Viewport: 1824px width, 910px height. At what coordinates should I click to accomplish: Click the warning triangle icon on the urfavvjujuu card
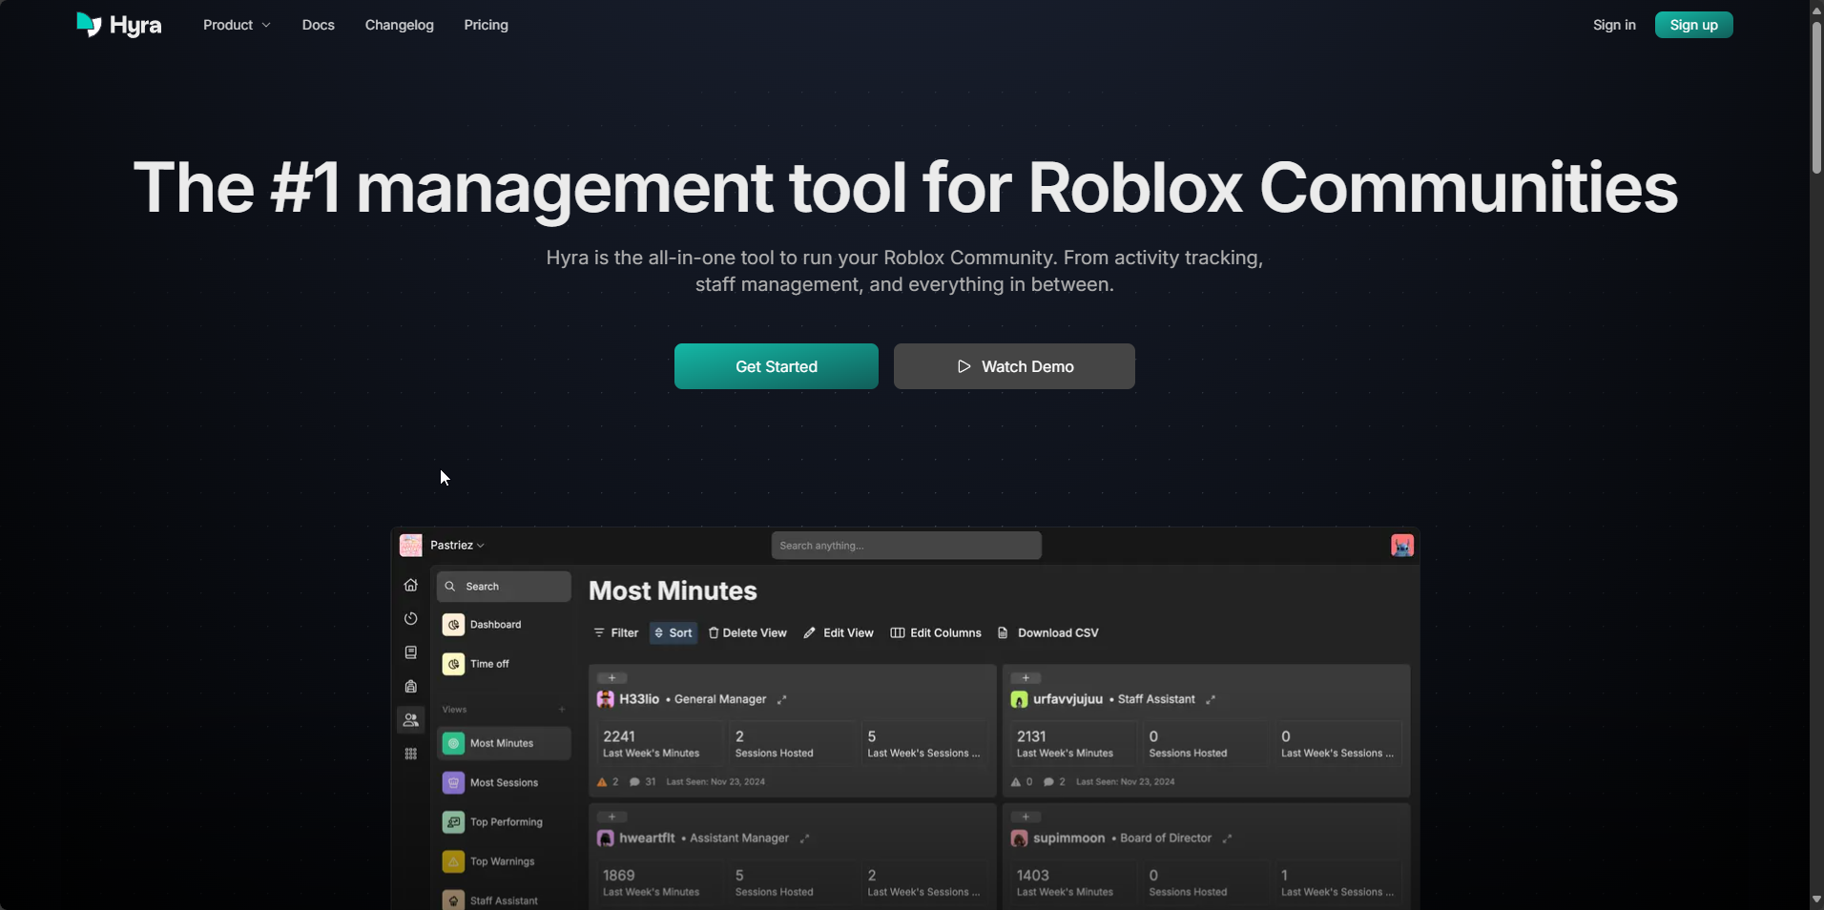1016,782
